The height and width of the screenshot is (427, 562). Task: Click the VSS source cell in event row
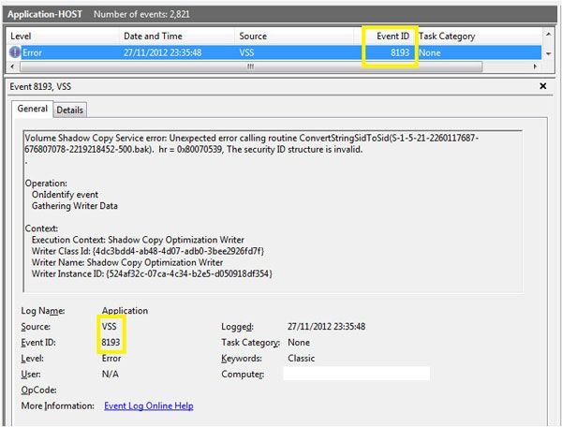246,52
